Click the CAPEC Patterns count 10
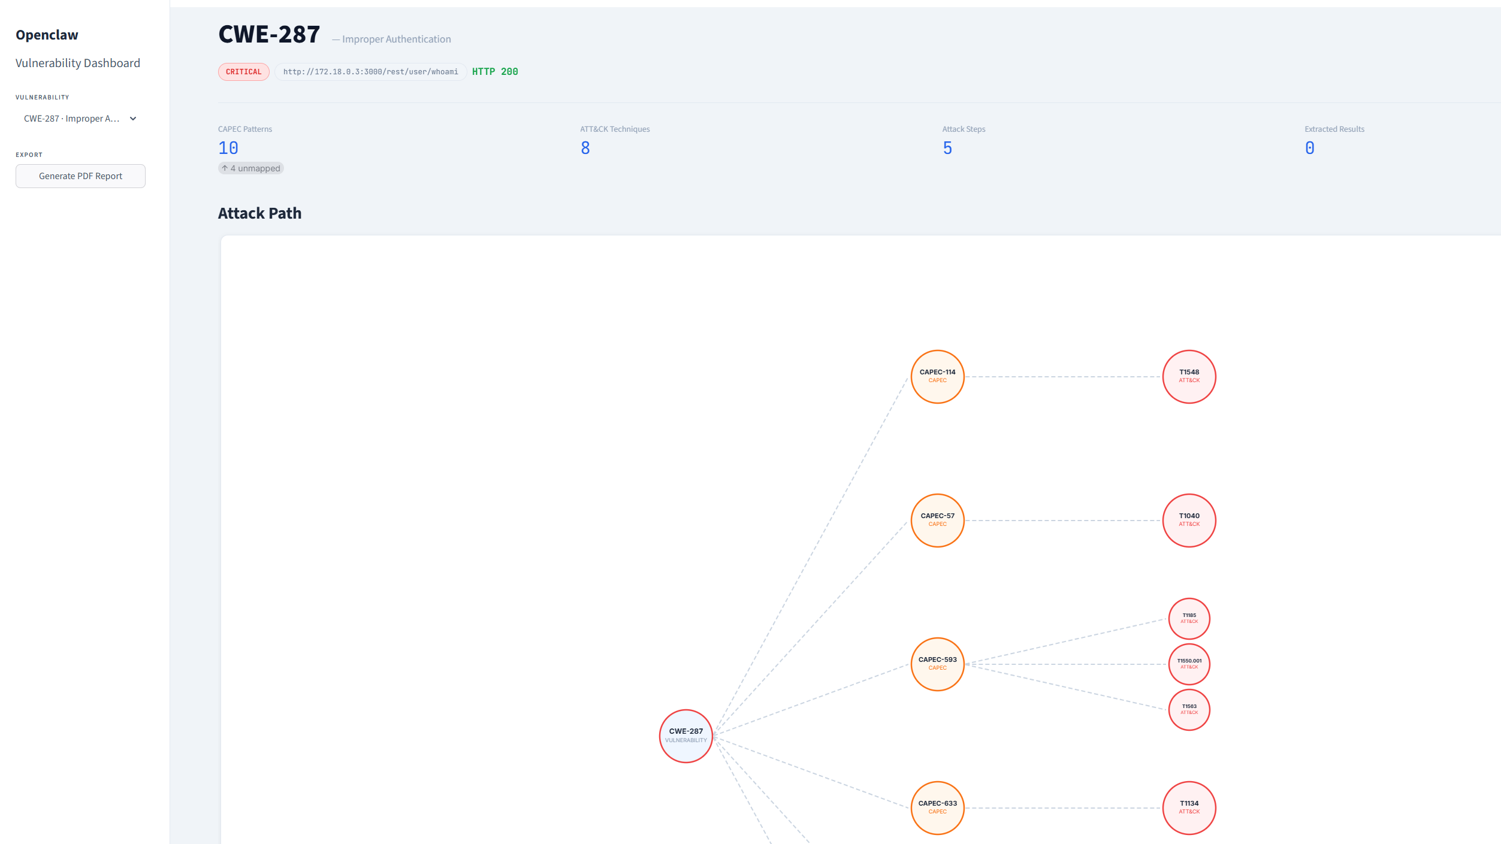Screen dimensions: 1501x844 228,148
